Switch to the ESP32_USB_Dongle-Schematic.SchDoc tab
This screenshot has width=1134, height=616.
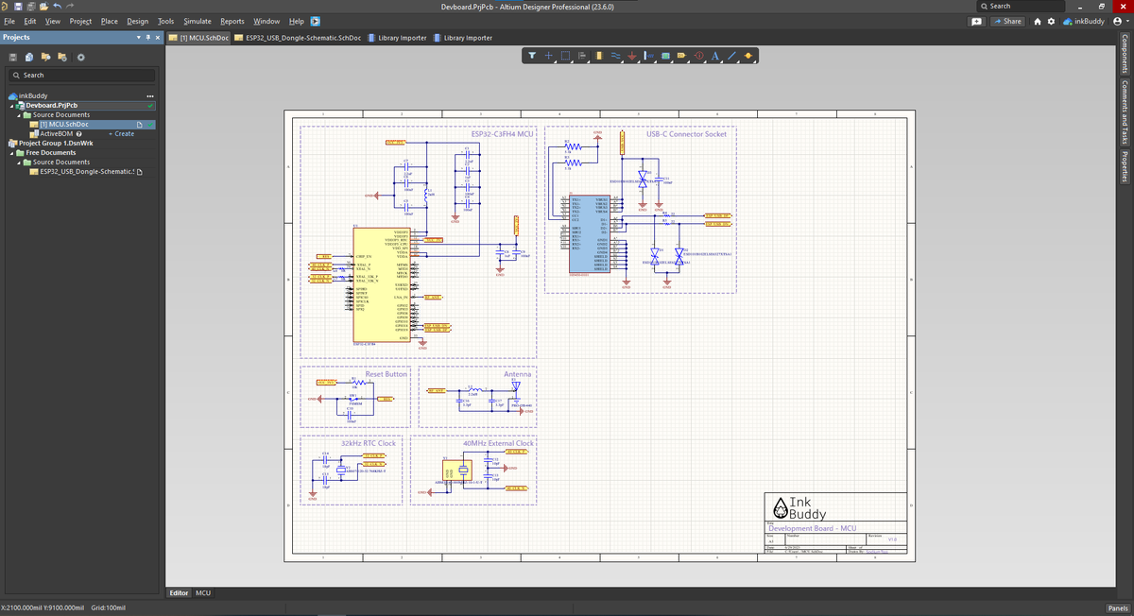tap(298, 38)
